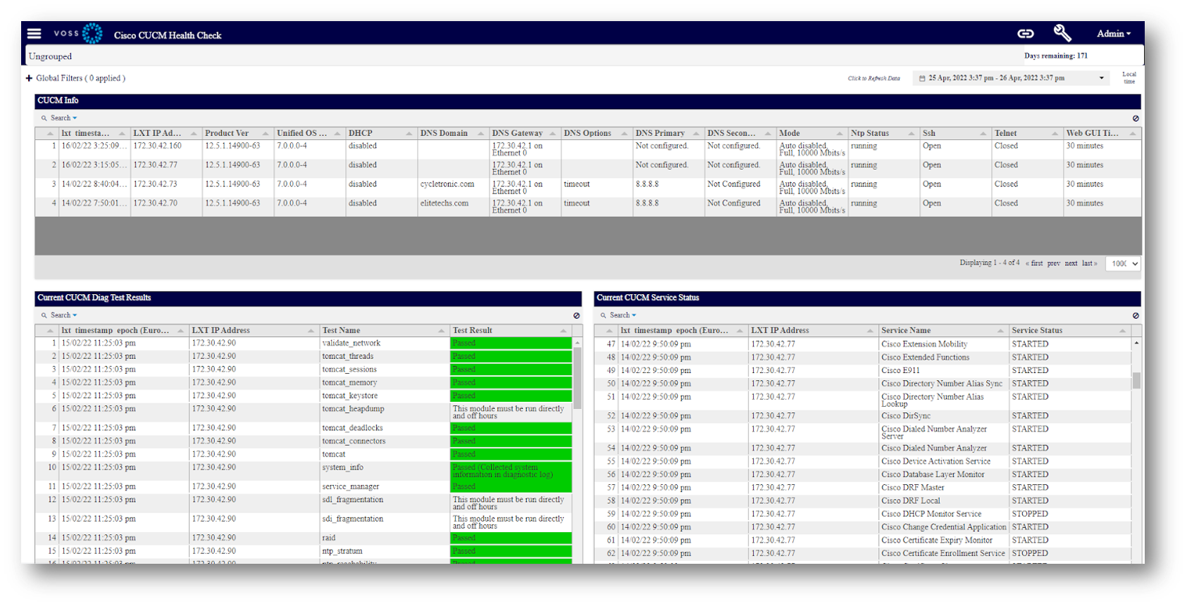Click reset filter icon in Diag Test Results
This screenshot has height=606, width=1187.
tap(576, 315)
